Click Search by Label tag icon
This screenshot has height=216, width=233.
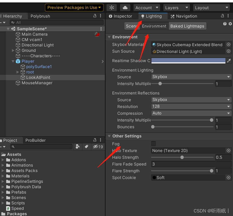[x=86, y=147]
